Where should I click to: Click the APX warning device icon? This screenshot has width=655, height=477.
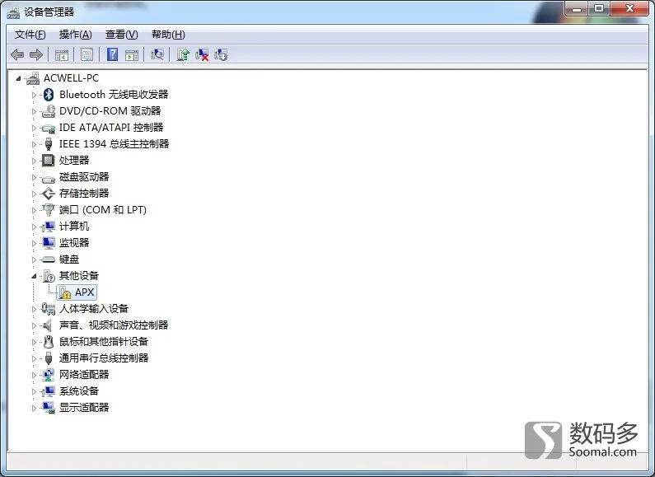coord(64,292)
